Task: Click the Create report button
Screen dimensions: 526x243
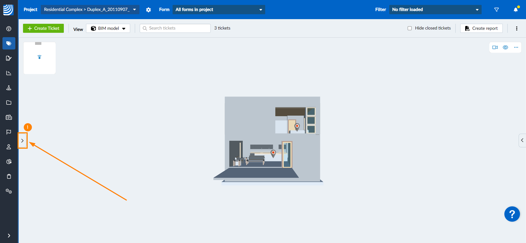Action: (481, 28)
